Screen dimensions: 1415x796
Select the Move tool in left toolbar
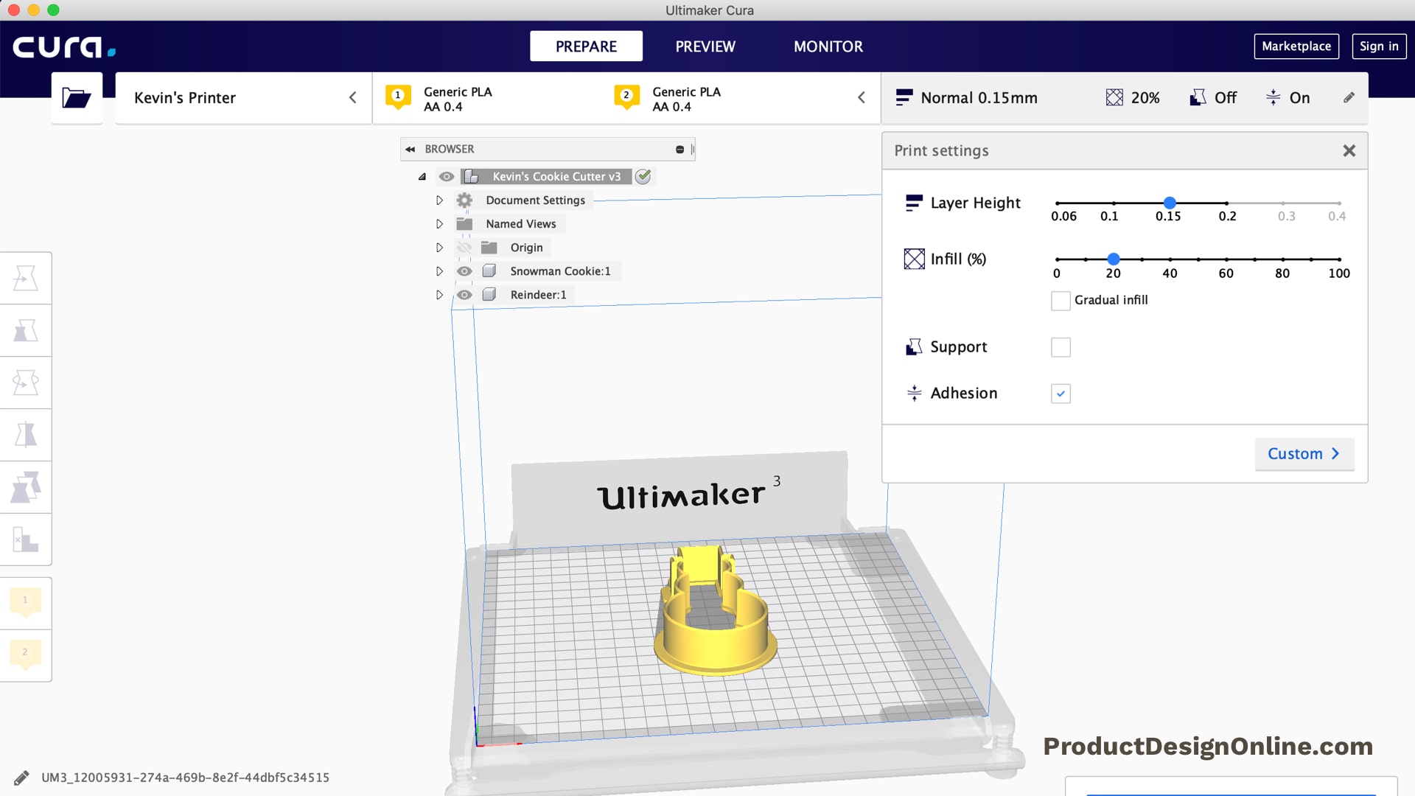(26, 278)
